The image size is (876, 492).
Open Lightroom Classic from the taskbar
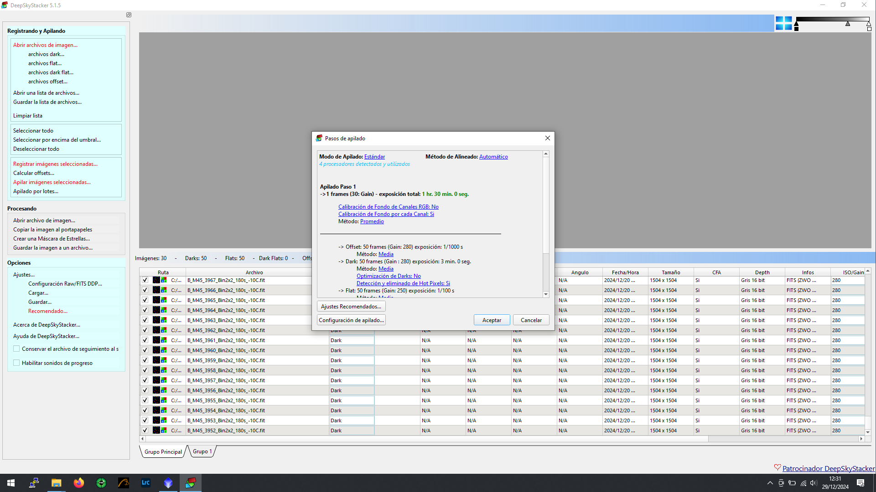[x=146, y=483]
